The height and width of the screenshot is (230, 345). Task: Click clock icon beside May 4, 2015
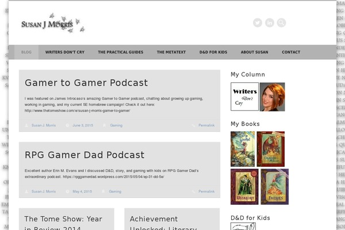tap(67, 191)
